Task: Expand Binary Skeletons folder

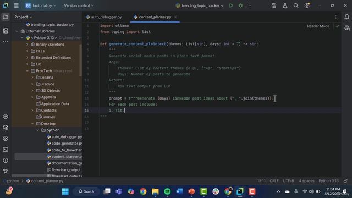Action: [27, 45]
